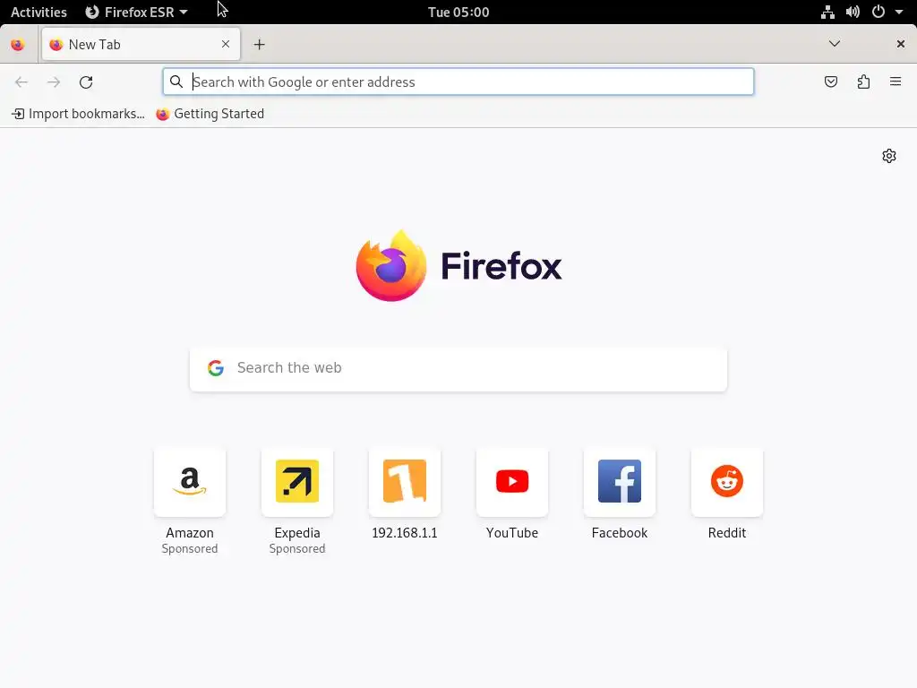Select the New Tab tab
Image resolution: width=917 pixels, height=688 pixels.
coord(141,45)
